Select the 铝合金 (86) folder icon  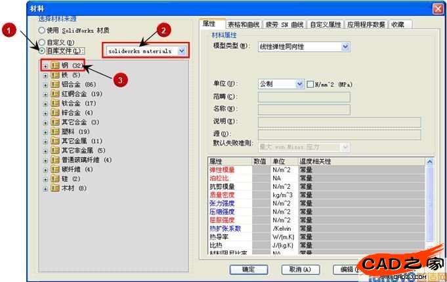pyautogui.click(x=55, y=85)
